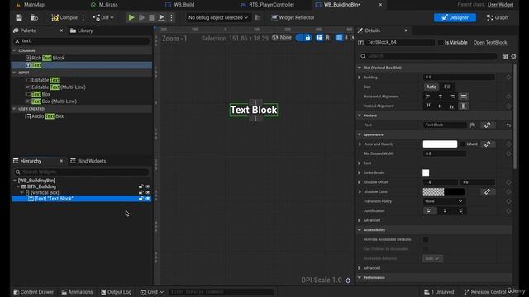This screenshot has width=529, height=297.
Task: Toggle visibility of Text Block row
Action: point(148,199)
